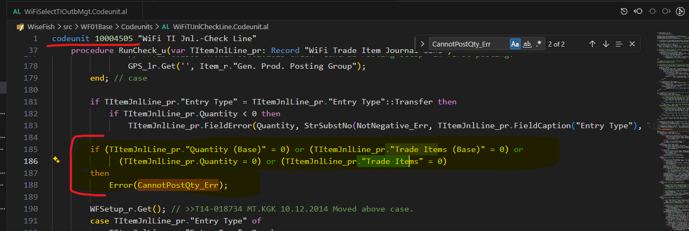Viewport: 689px width, 231px height.
Task: Click the middle commit circle icon
Action: pos(652,11)
